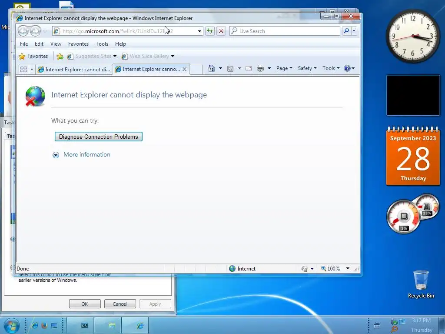Go back using the Back arrow button

click(x=23, y=31)
